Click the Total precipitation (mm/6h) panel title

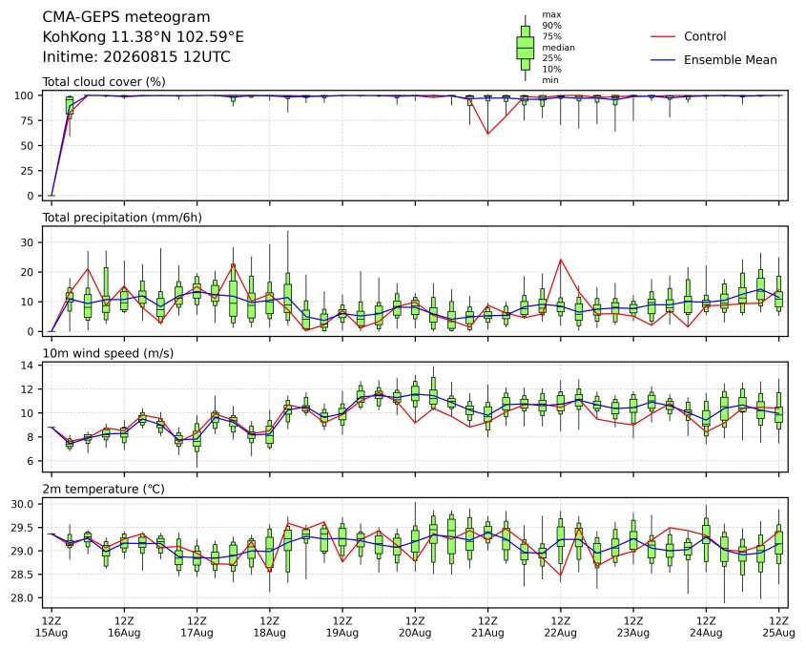tap(122, 218)
